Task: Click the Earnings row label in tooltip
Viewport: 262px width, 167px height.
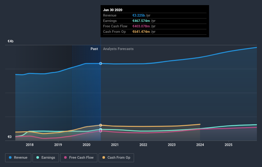Action: (110, 21)
